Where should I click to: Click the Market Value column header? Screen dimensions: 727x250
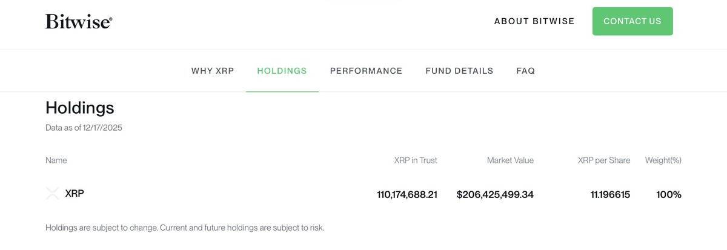click(510, 160)
